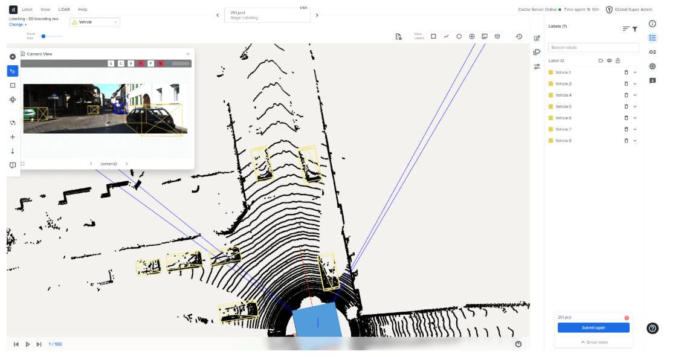675x357 pixels.
Task: Select the polygon annotation tool
Action: pyautogui.click(x=459, y=36)
